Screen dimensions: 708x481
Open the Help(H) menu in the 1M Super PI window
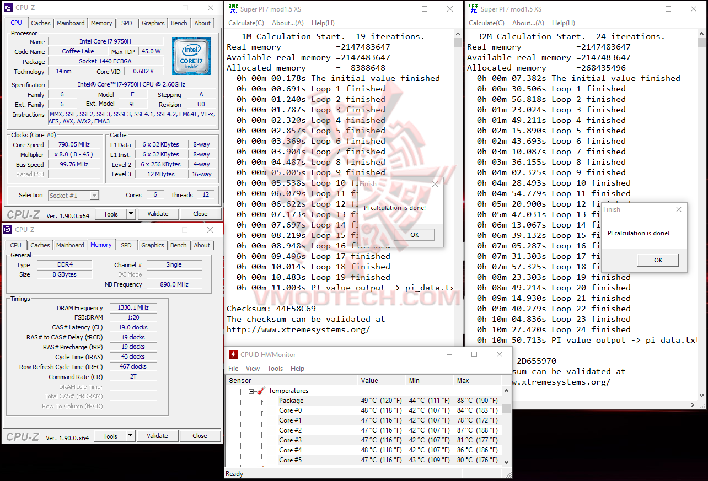click(x=323, y=23)
